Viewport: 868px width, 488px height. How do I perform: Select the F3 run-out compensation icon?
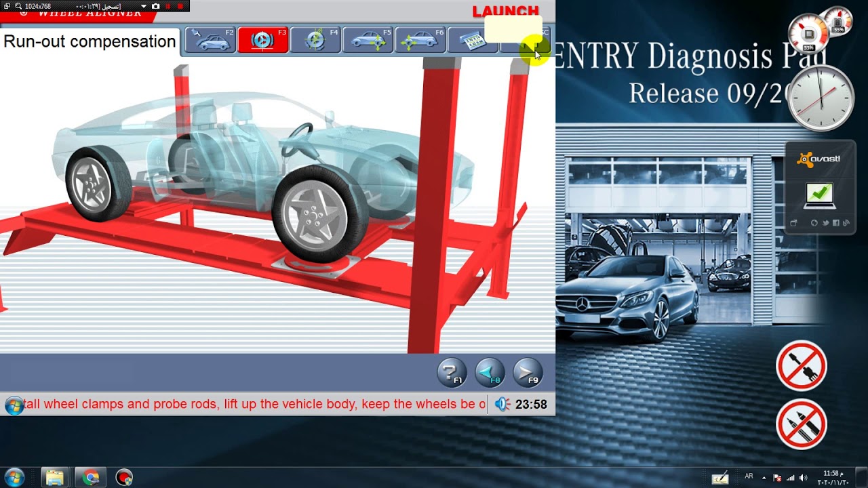coord(262,40)
